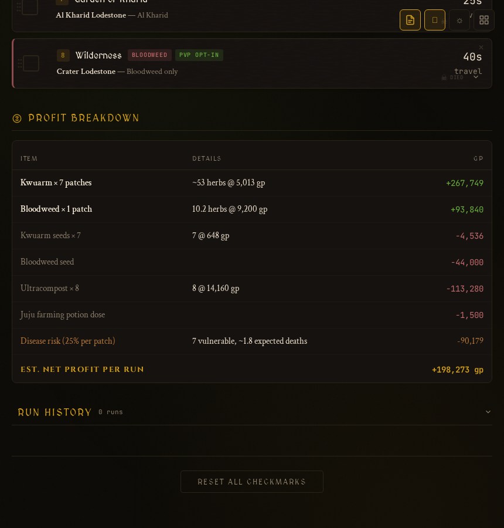The height and width of the screenshot is (528, 504).
Task: Open settings via the gear icon
Action: [x=459, y=20]
